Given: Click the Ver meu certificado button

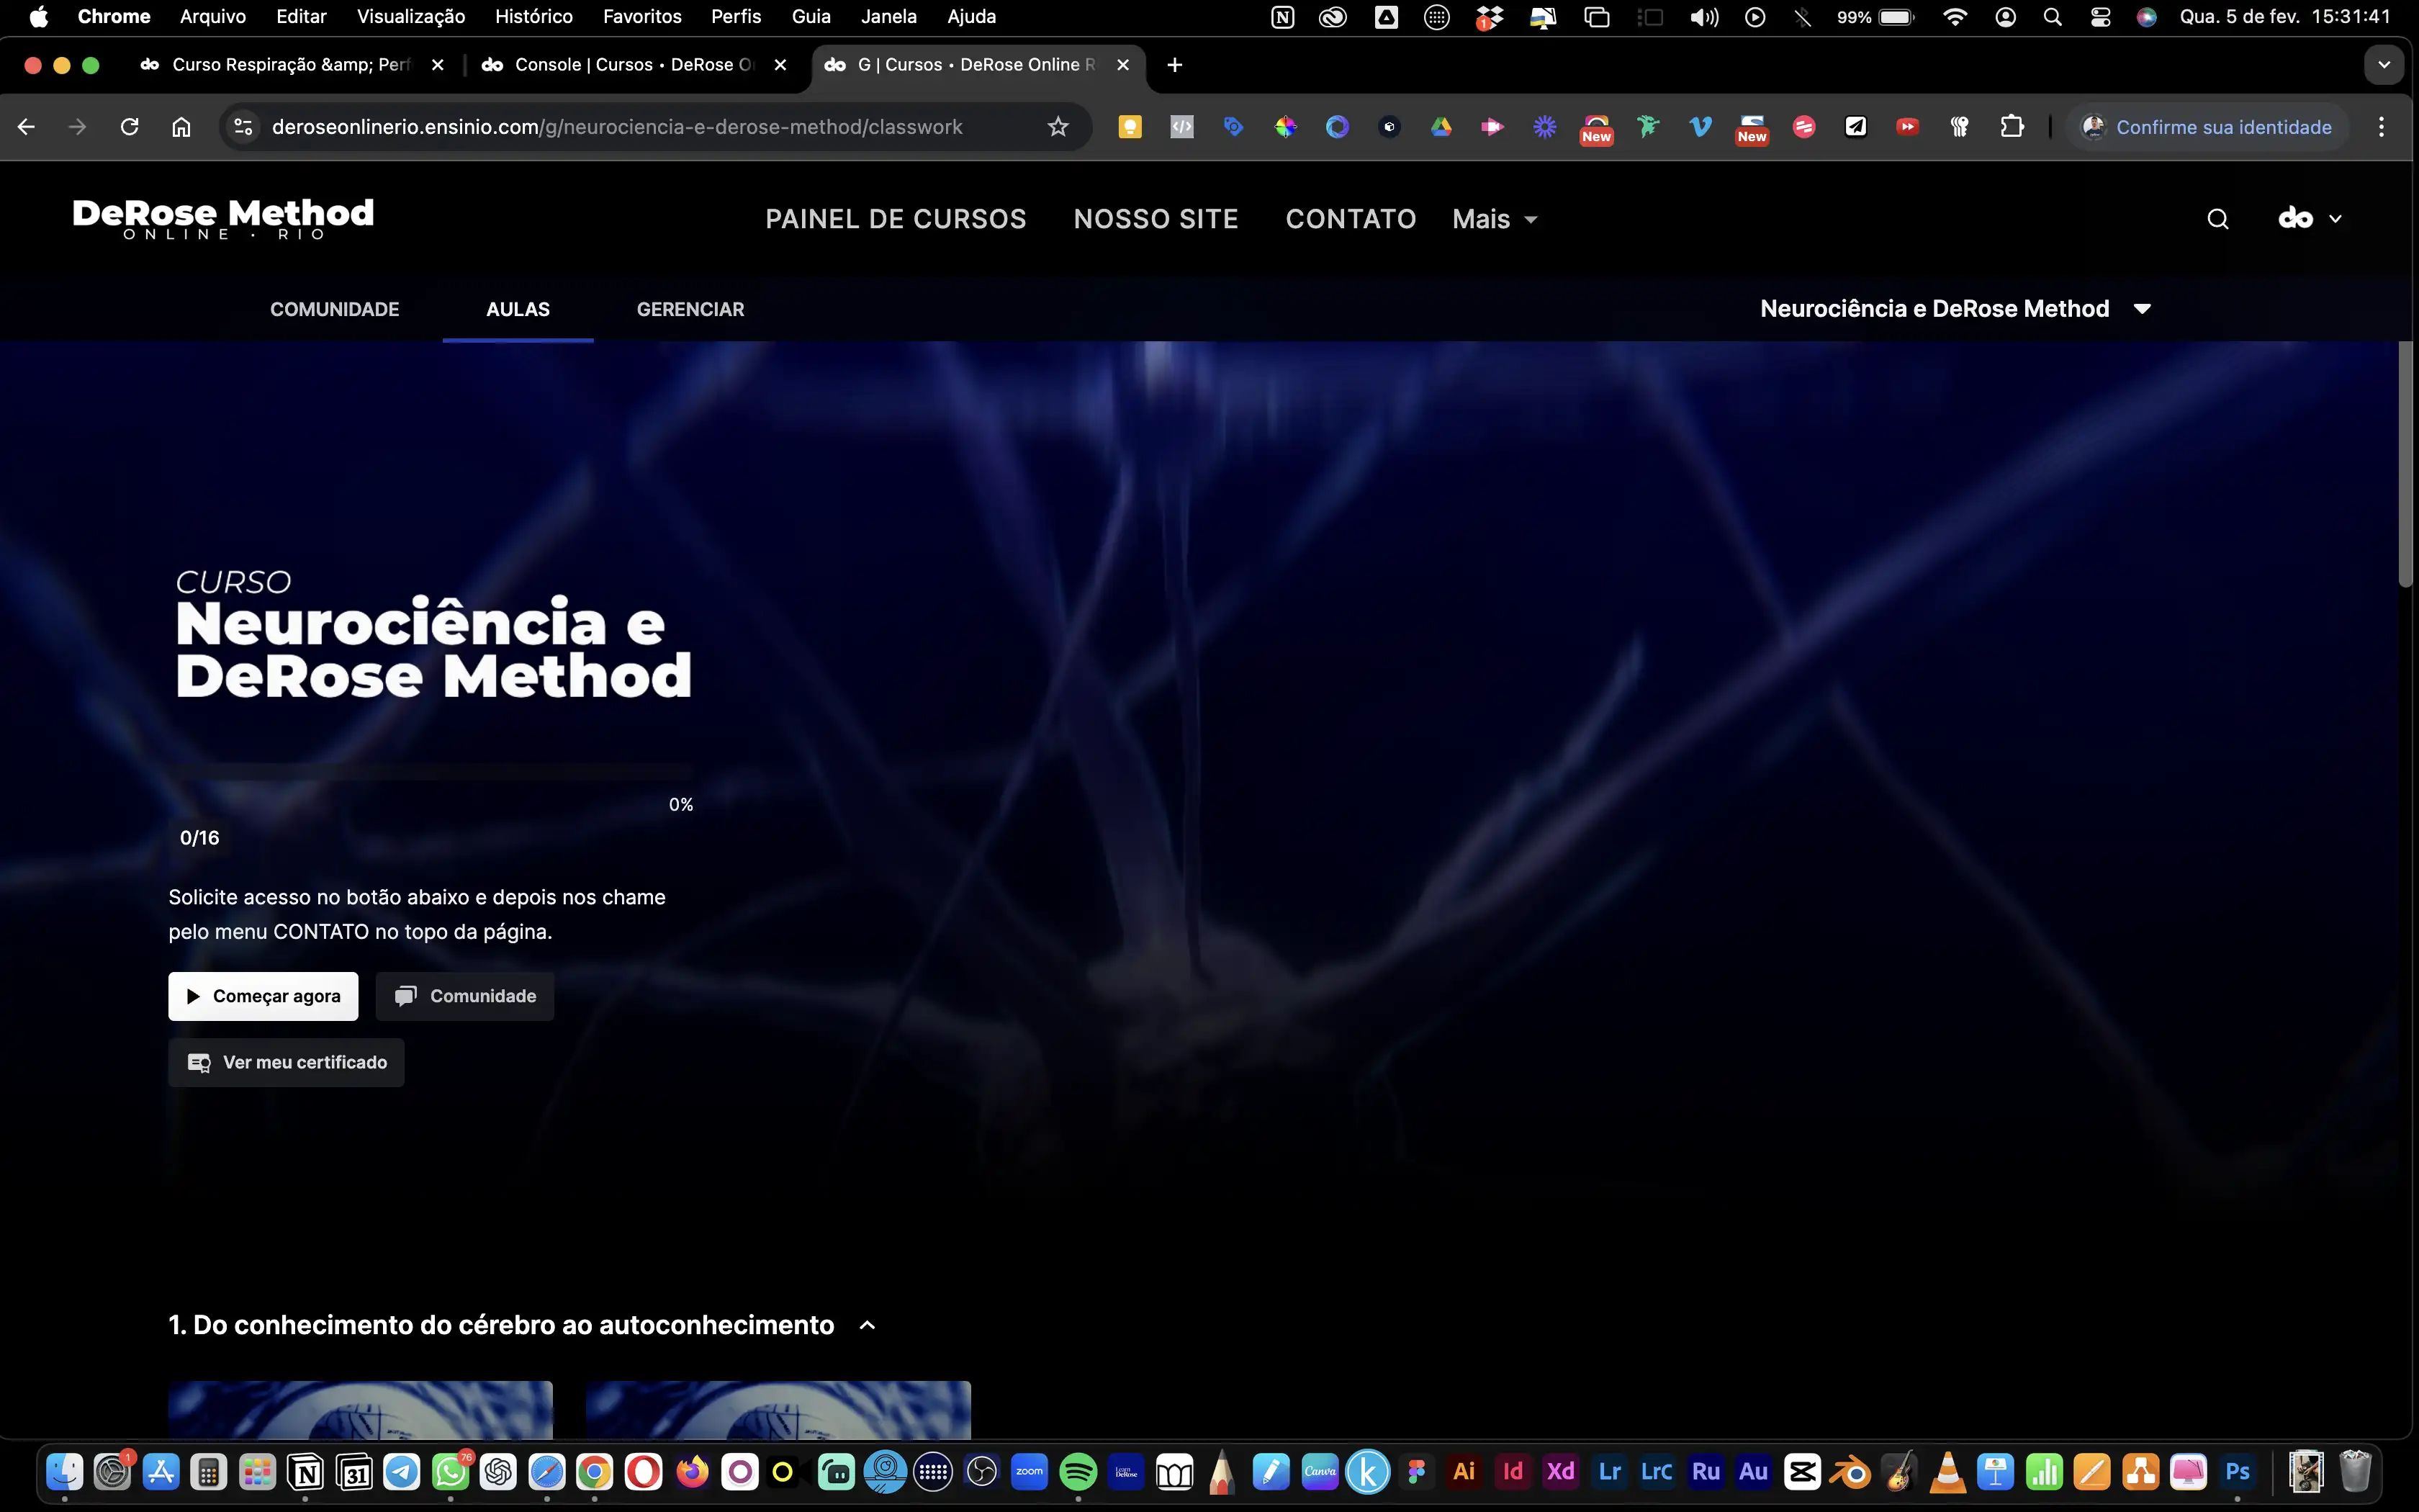Looking at the screenshot, I should [286, 1062].
